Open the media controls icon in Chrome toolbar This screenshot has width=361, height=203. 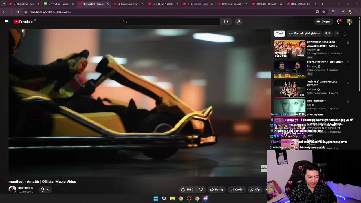[x=343, y=12]
